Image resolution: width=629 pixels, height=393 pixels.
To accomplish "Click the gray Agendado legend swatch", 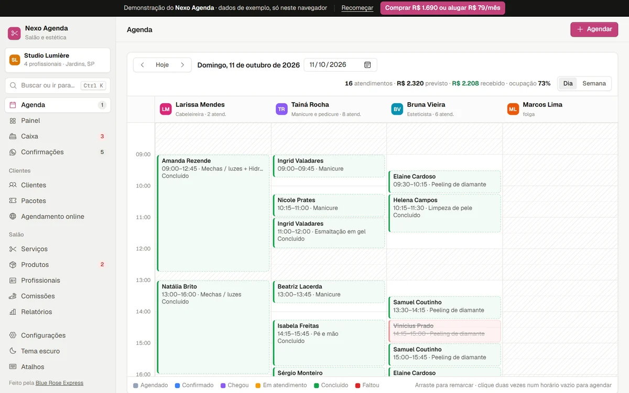I will click(x=136, y=386).
